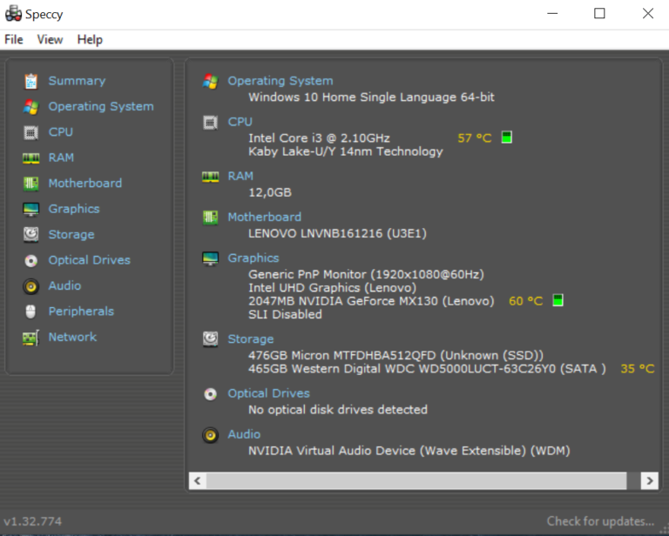Show the Peripherals section
The image size is (669, 536).
(x=81, y=311)
